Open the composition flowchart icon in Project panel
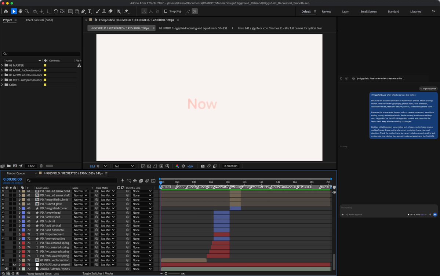The height and width of the screenshot is (276, 440). tap(79, 65)
